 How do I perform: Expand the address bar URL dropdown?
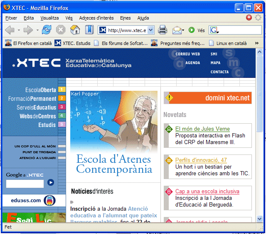[x=150, y=30]
